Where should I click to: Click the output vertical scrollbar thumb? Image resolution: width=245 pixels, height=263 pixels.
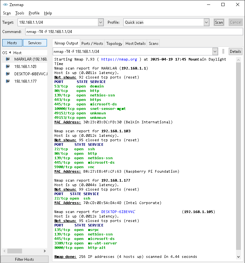click(x=239, y=156)
